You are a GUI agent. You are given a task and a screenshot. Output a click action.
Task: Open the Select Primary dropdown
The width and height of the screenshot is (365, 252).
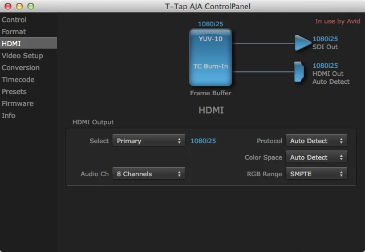click(x=149, y=141)
